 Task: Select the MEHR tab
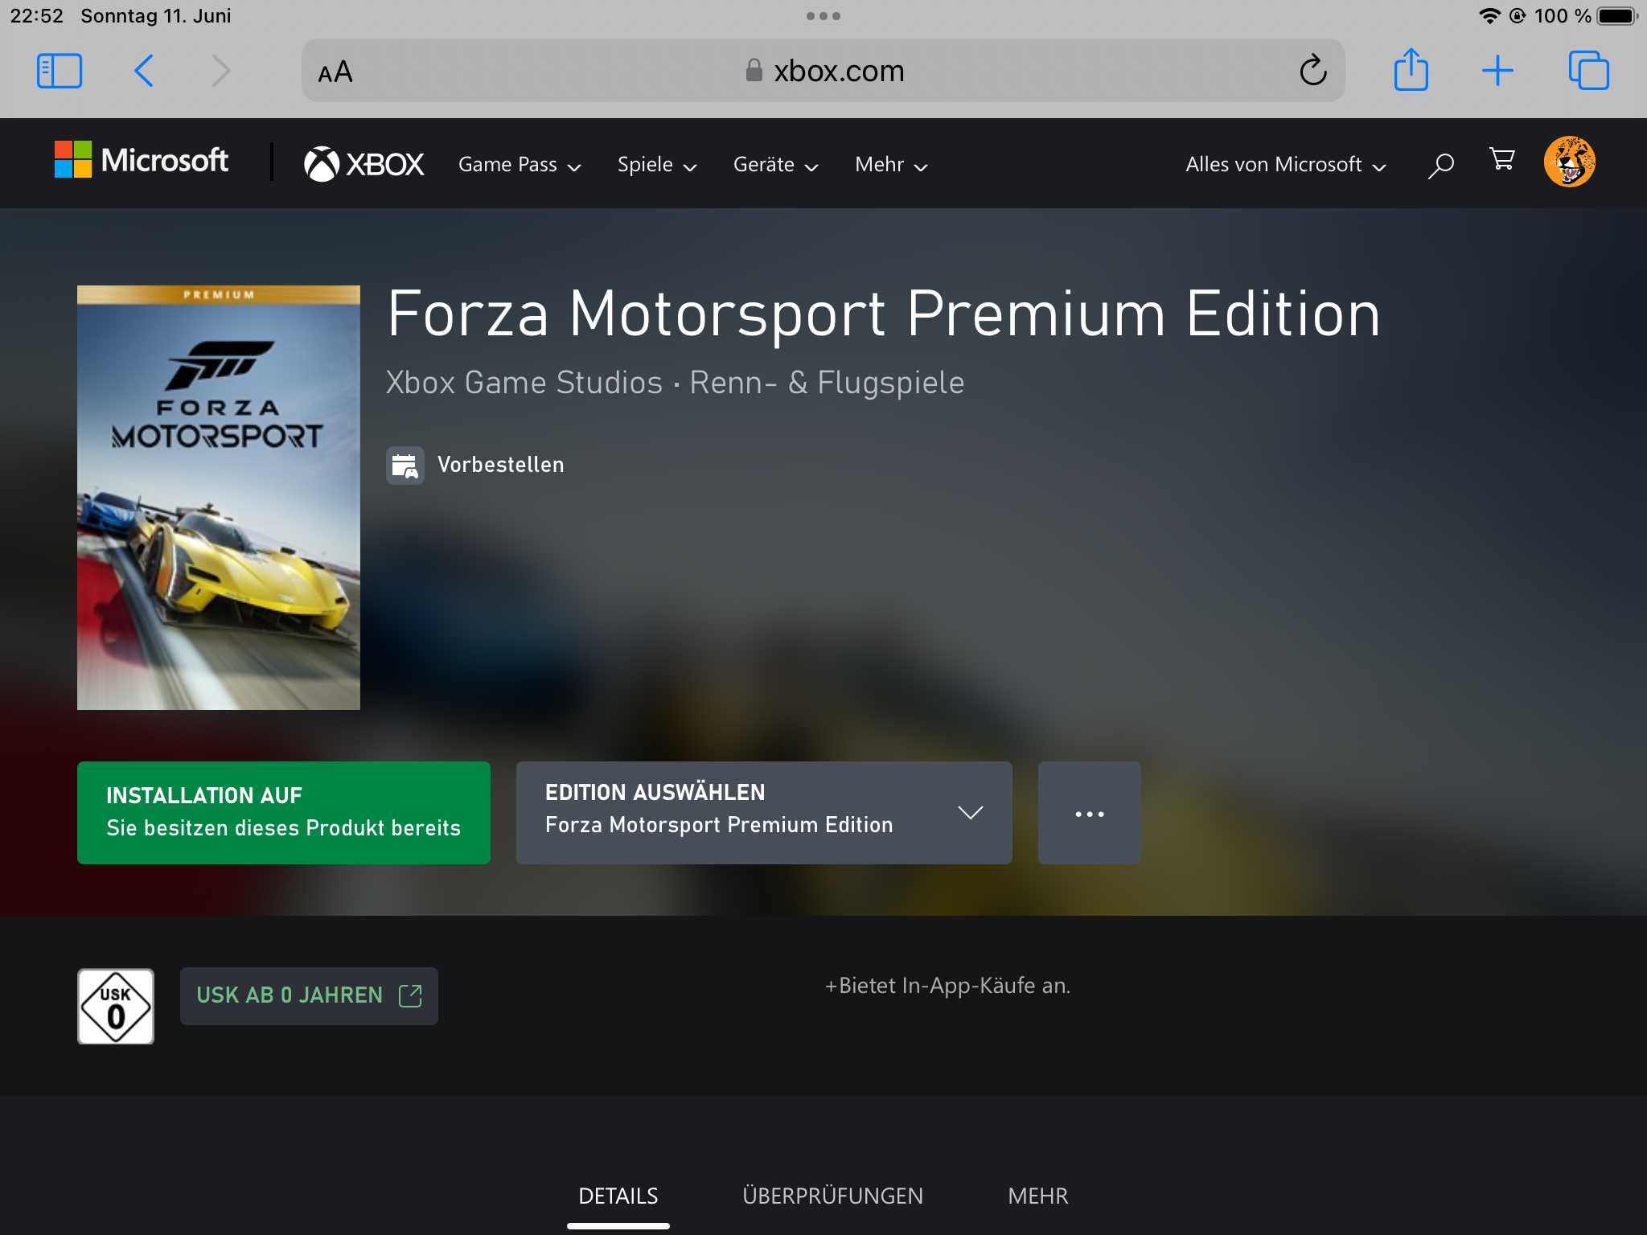point(1037,1196)
